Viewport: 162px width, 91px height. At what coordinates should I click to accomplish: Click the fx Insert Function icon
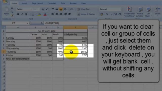coord(42,23)
